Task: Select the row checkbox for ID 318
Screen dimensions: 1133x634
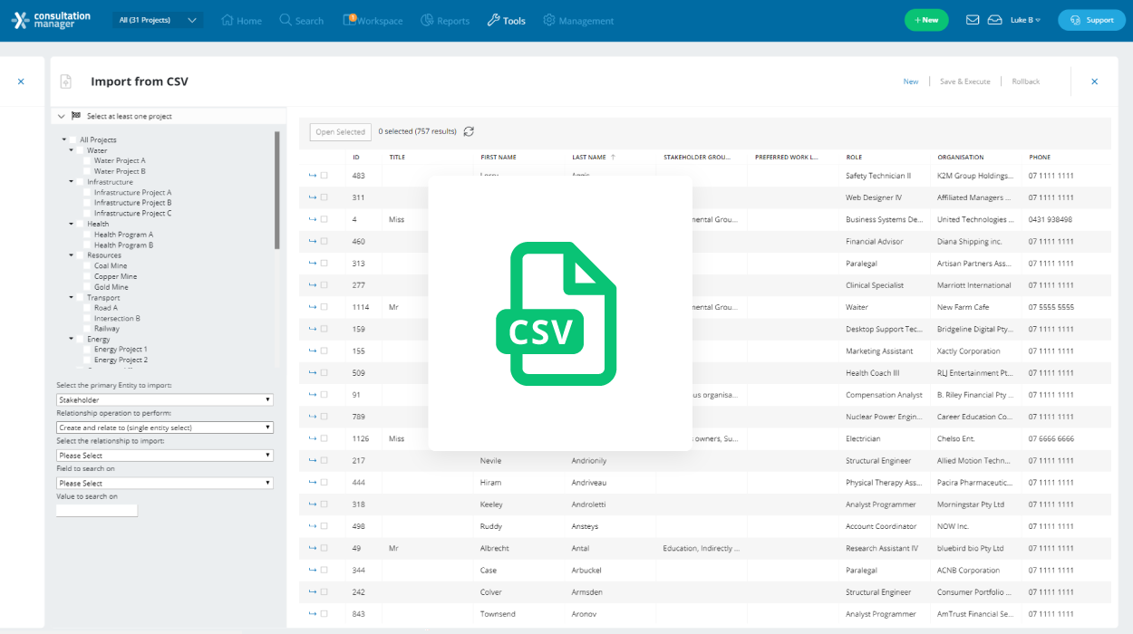Action: (x=324, y=504)
